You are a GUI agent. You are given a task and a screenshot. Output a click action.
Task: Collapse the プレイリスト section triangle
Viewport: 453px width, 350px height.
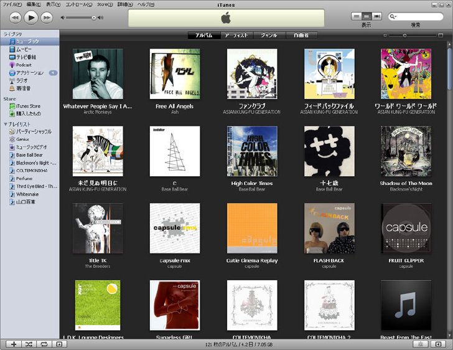(x=6, y=124)
